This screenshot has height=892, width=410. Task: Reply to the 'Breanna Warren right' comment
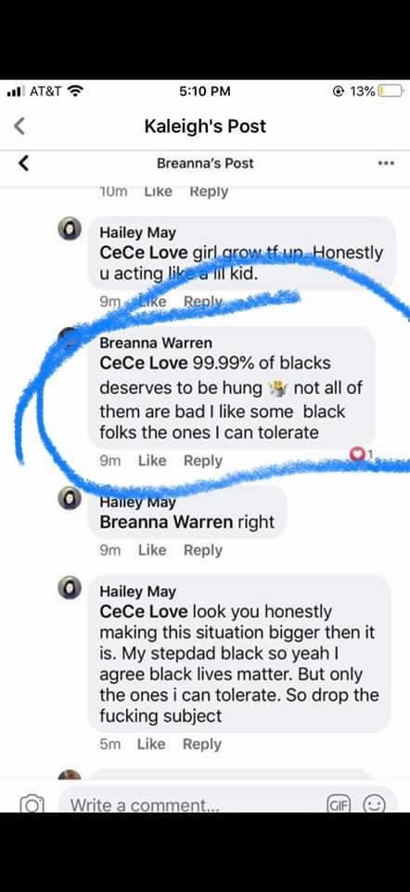click(203, 550)
